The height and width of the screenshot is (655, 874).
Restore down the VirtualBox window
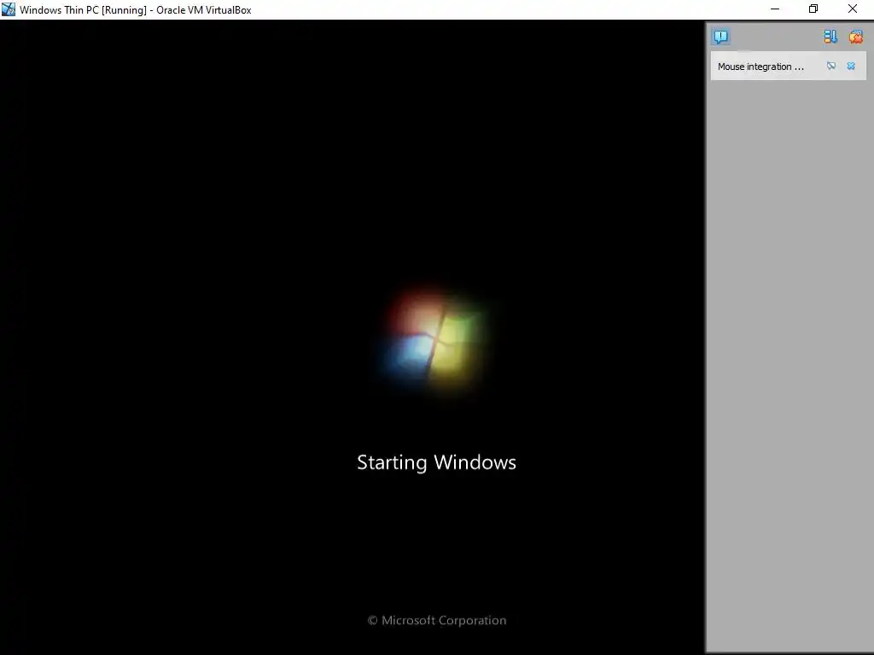813,9
